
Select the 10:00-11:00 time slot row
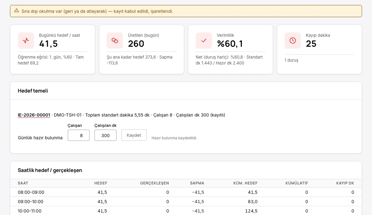(x=186, y=211)
